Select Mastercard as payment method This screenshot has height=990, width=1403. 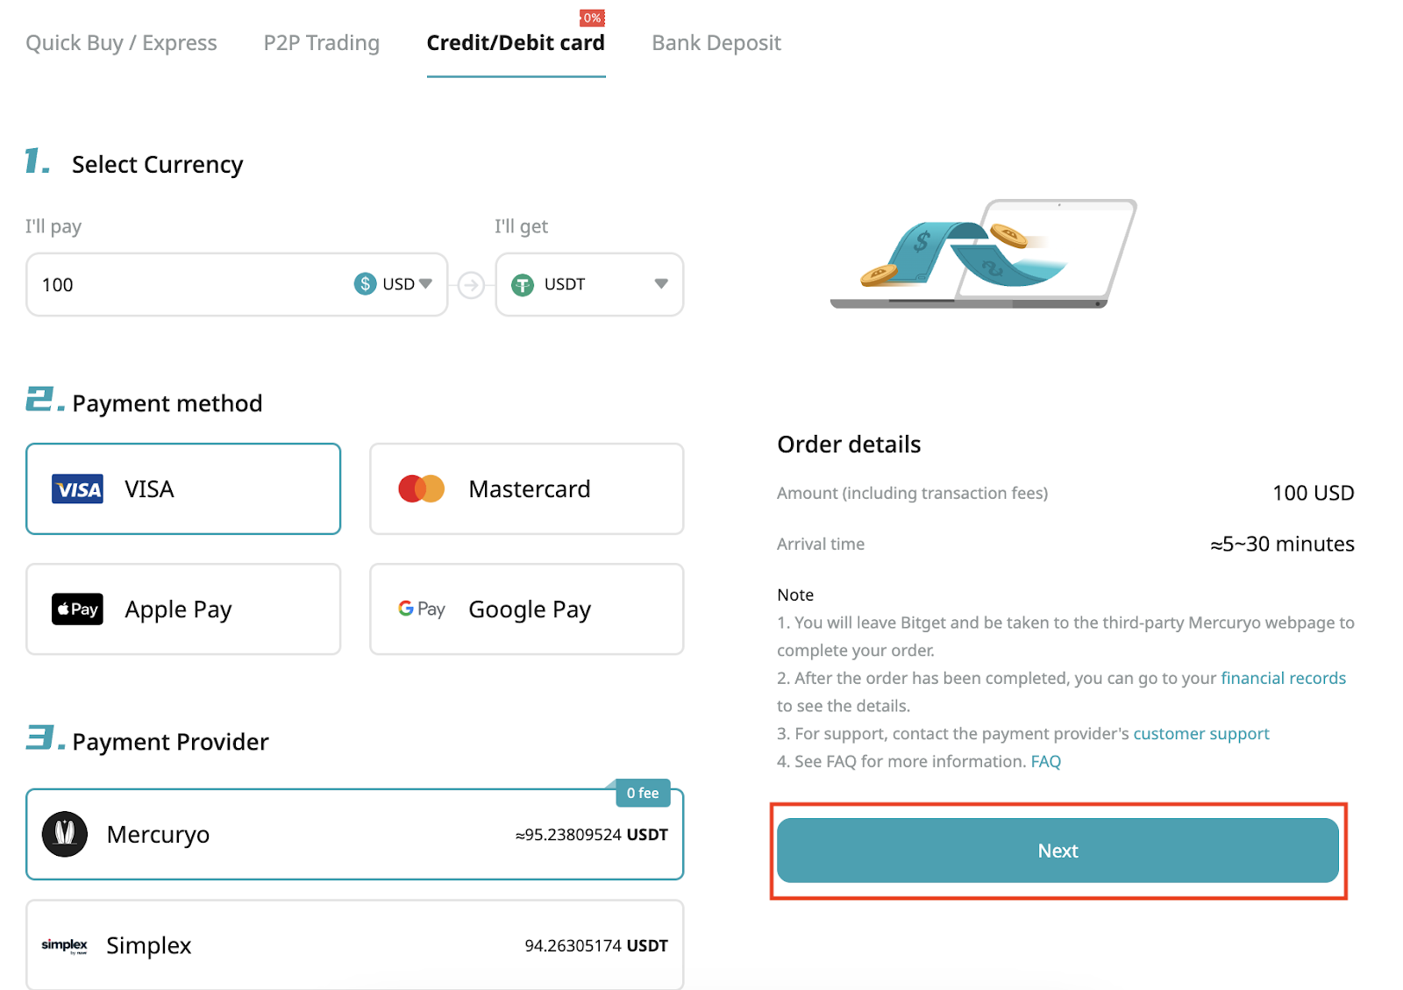[x=526, y=488]
